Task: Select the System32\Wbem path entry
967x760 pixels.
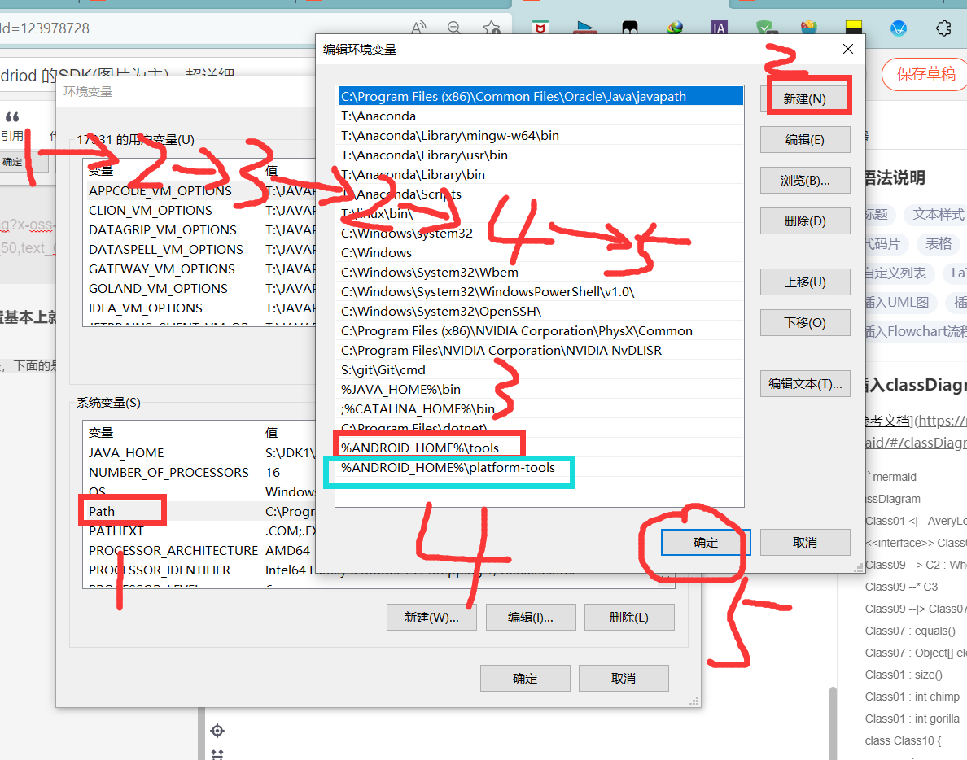Action: (x=540, y=272)
